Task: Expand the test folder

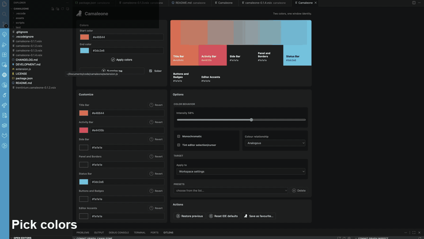Action: (x=18, y=27)
